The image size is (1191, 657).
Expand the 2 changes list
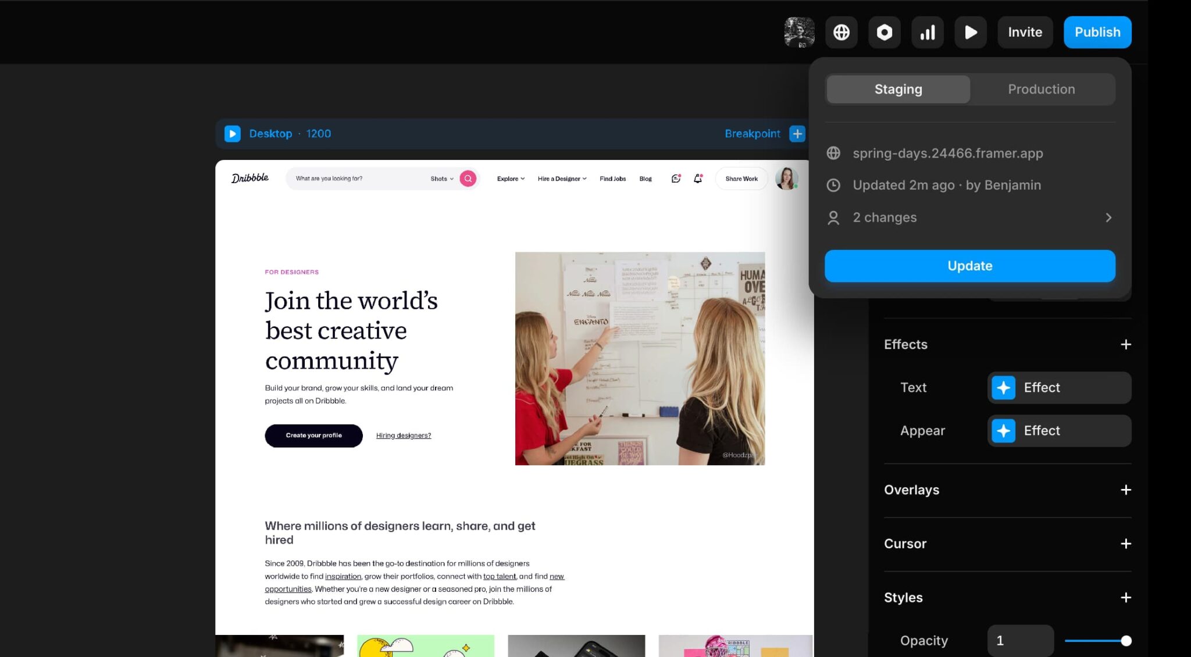click(1108, 217)
